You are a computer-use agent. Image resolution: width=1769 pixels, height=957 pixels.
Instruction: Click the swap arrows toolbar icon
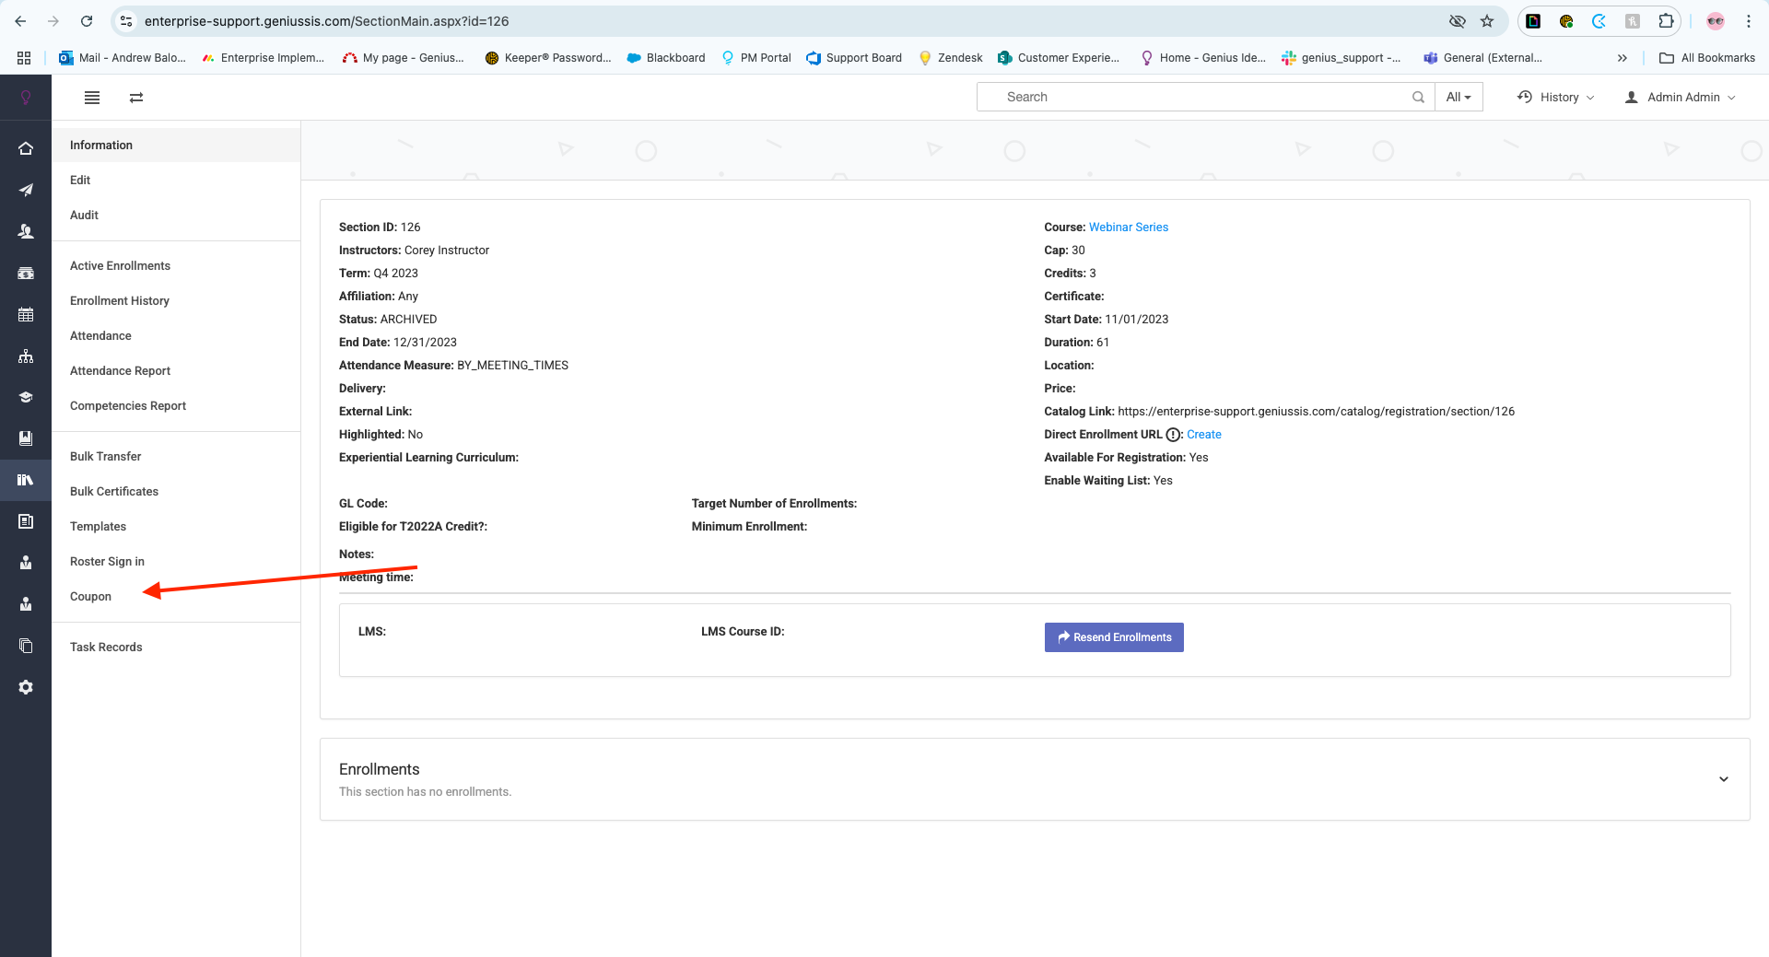tap(136, 97)
